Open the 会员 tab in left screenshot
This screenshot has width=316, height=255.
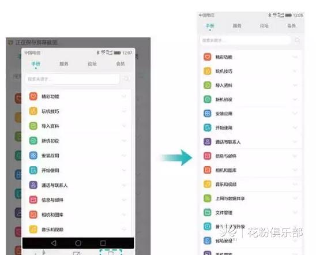coord(121,64)
